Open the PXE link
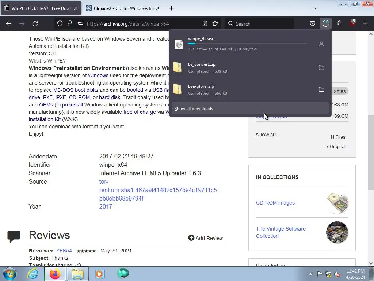This screenshot has width=374, height=281. (x=48, y=97)
